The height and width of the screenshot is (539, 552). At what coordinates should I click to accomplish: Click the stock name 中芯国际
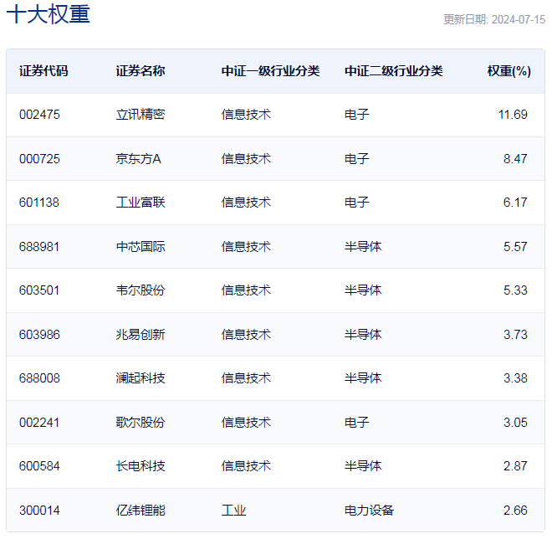(x=141, y=247)
